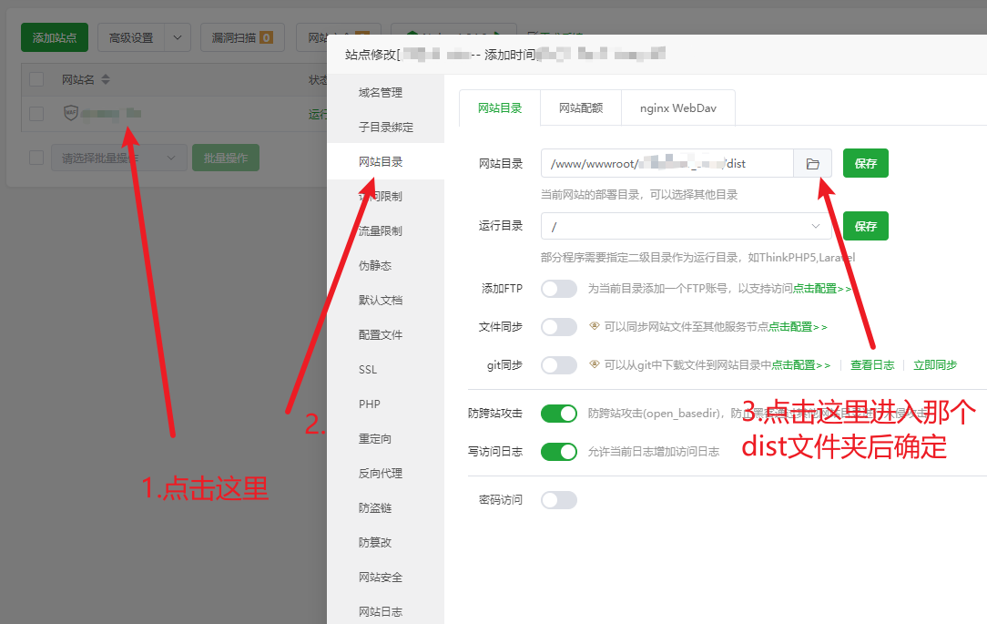Turn on the git同步 toggle
The image size is (987, 624).
point(559,363)
